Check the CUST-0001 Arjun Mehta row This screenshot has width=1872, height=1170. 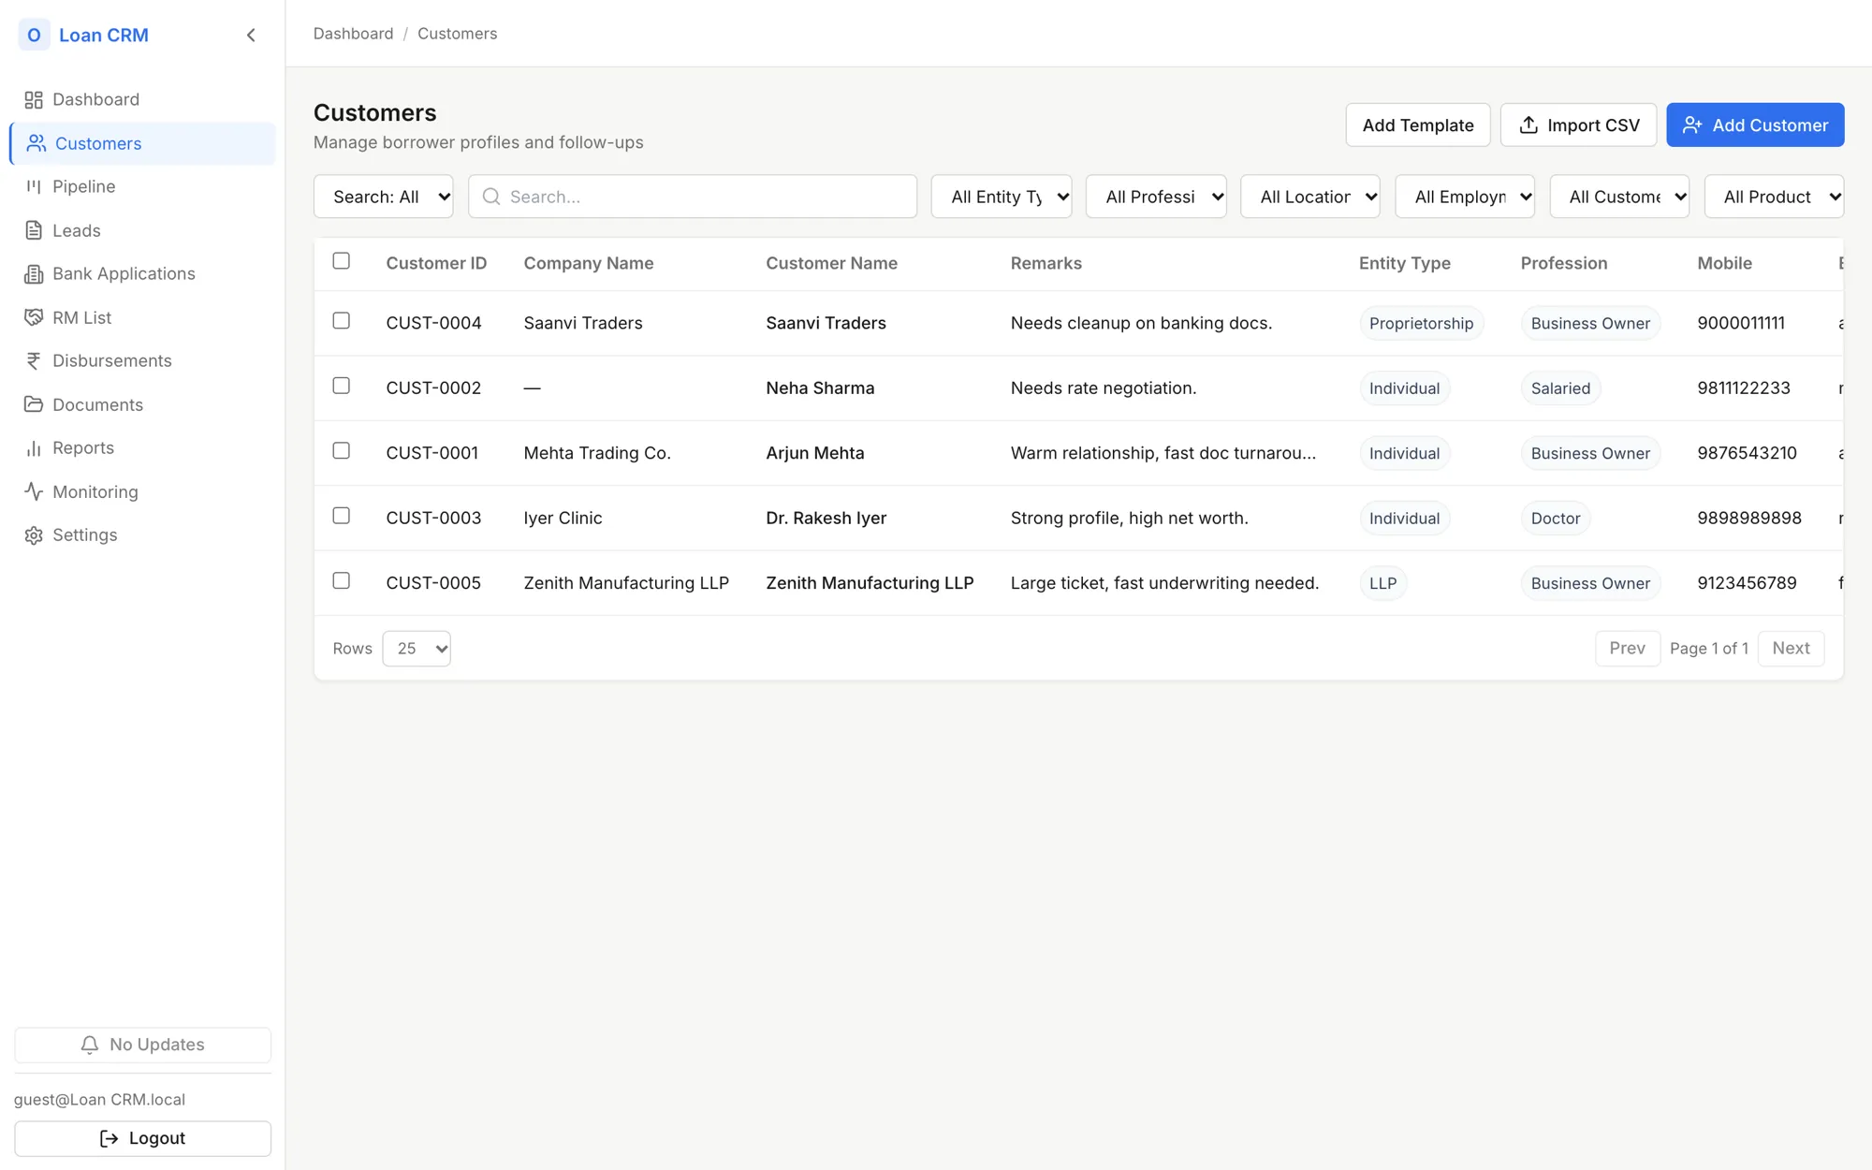[342, 451]
